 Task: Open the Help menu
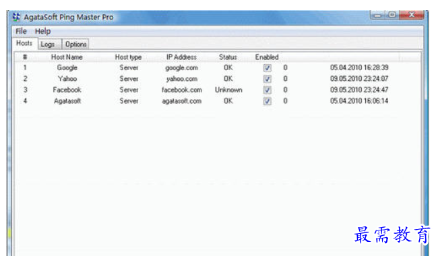[43, 31]
